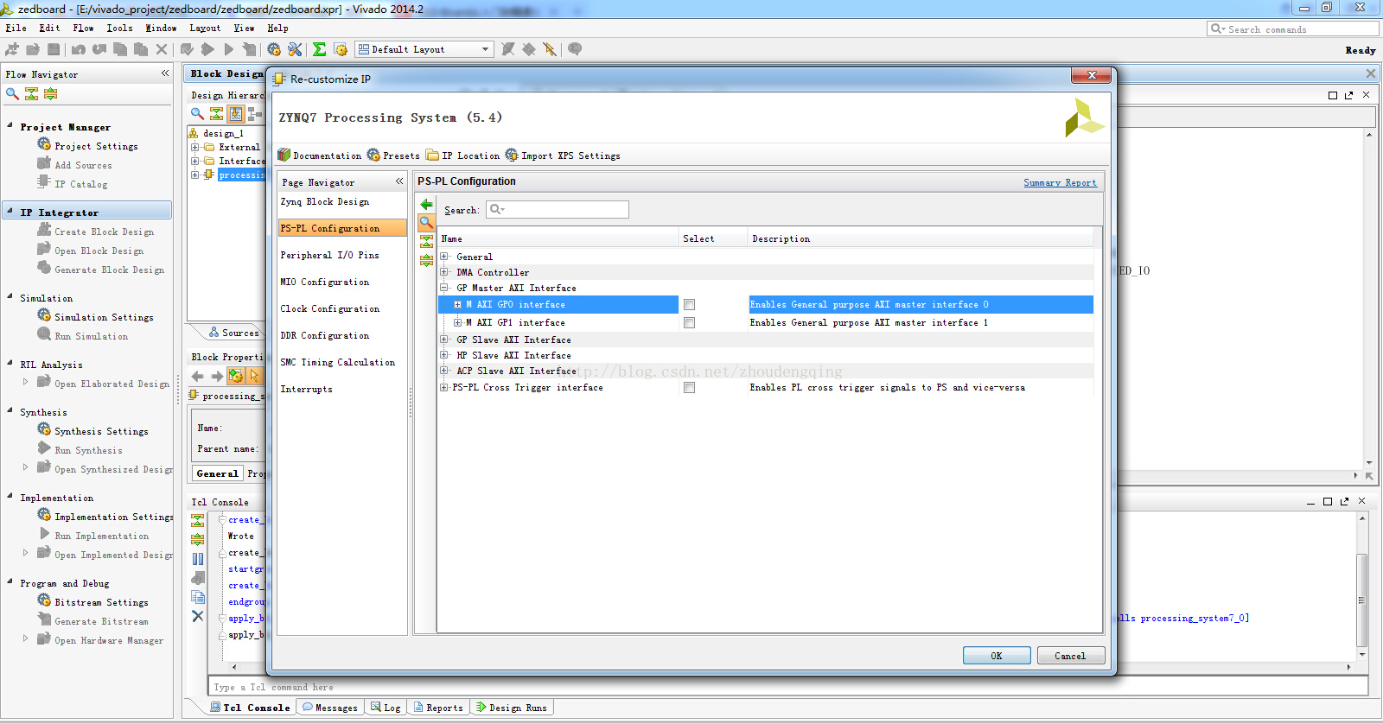Open the Flow menu

(83, 28)
